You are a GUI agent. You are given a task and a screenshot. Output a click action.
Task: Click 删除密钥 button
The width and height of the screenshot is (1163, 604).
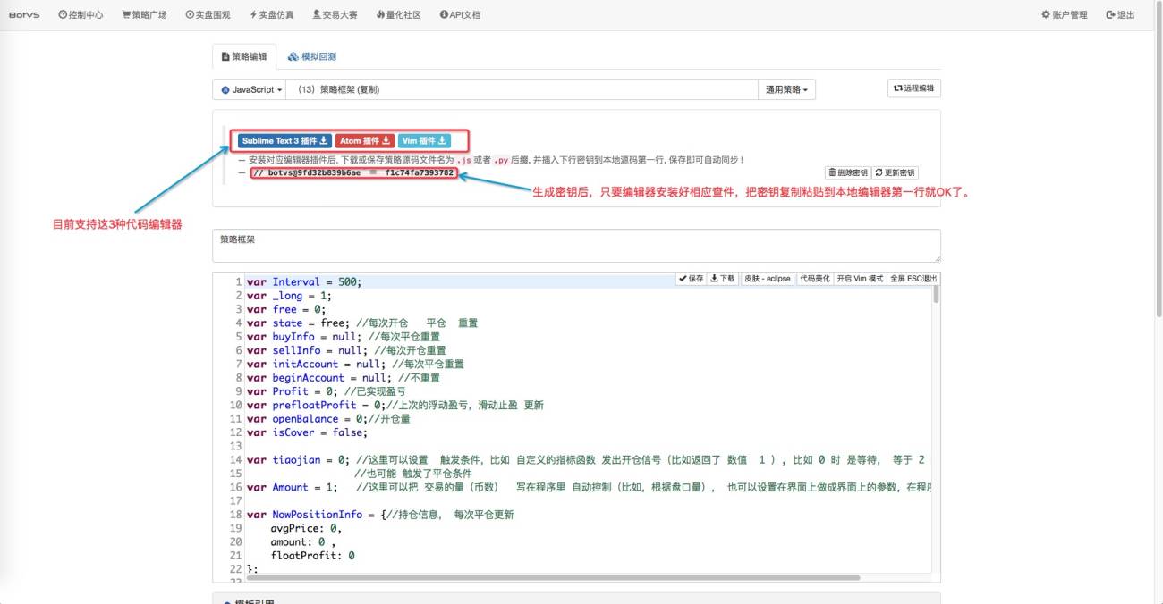[x=847, y=172]
